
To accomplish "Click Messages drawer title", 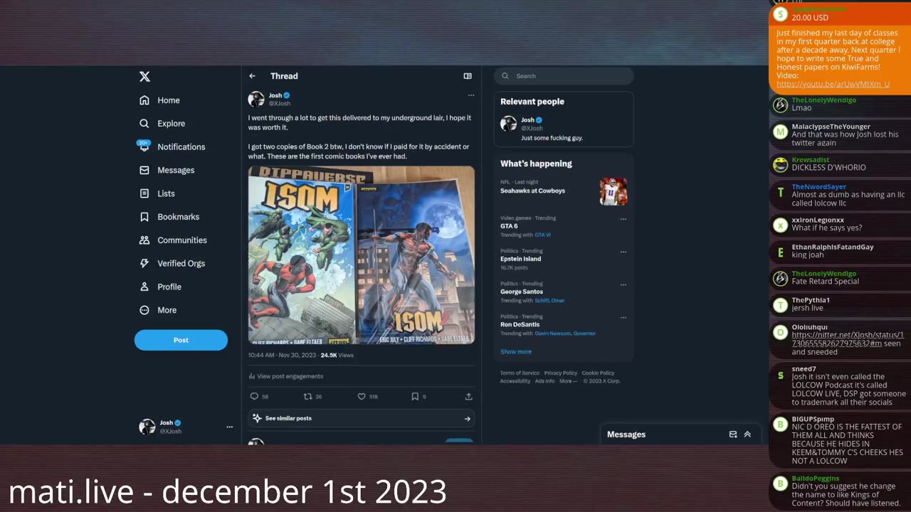I will point(626,434).
